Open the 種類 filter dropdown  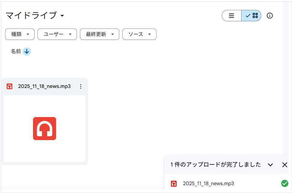[20, 34]
